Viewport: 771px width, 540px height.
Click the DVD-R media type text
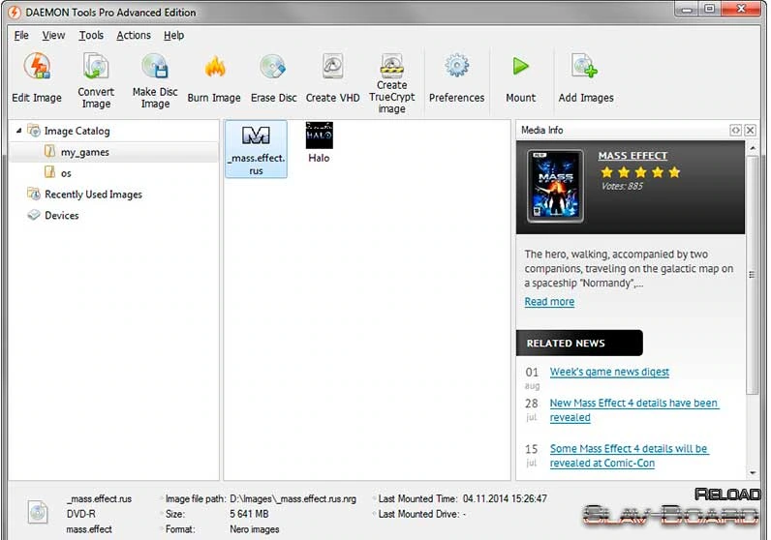[81, 514]
